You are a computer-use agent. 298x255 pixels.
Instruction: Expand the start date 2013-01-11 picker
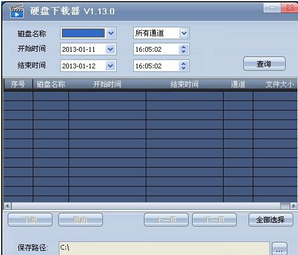(110, 49)
